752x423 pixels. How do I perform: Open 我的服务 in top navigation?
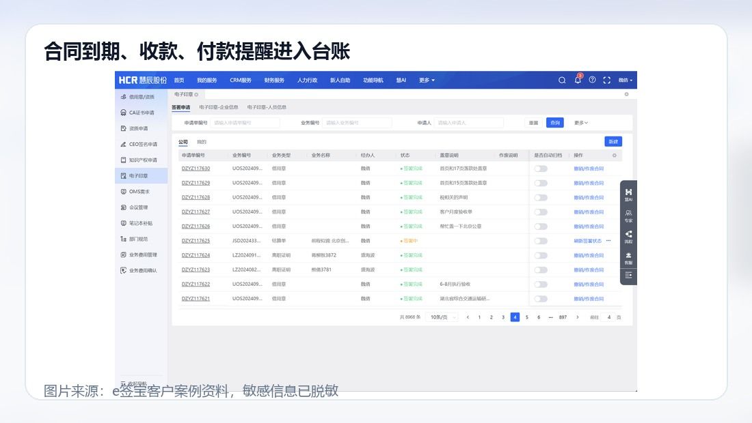[206, 81]
